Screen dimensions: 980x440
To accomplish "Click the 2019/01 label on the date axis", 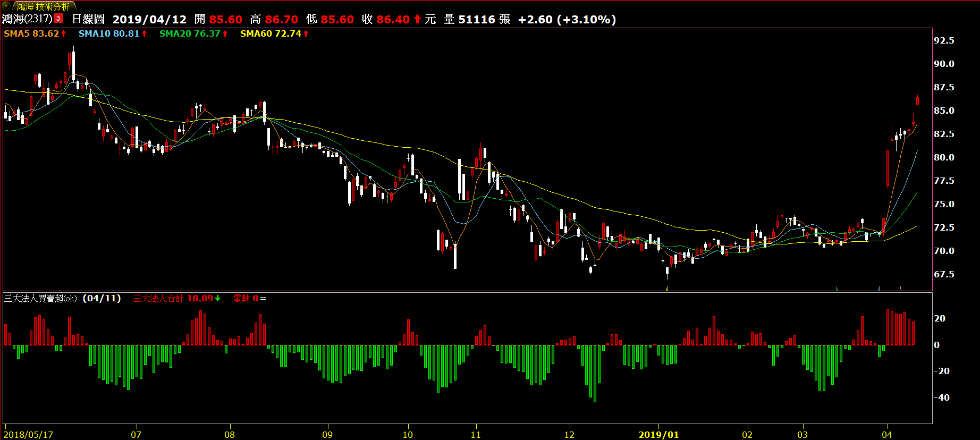I will tap(658, 435).
